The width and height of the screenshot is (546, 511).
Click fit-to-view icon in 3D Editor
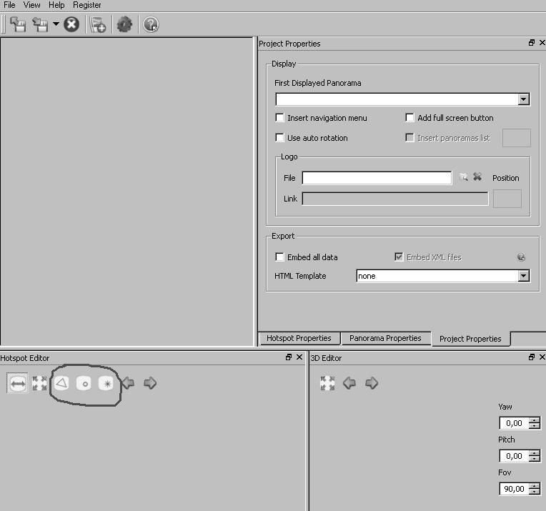[x=327, y=383]
